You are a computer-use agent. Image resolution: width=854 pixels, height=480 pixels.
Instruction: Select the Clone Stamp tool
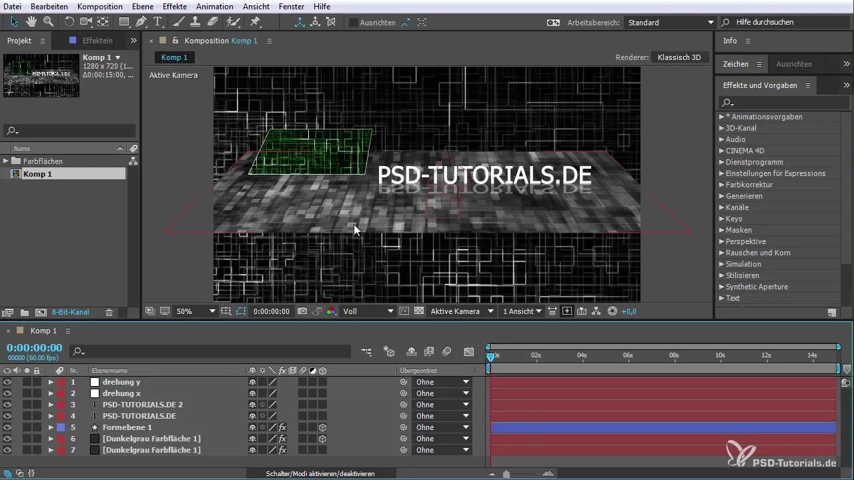[196, 21]
